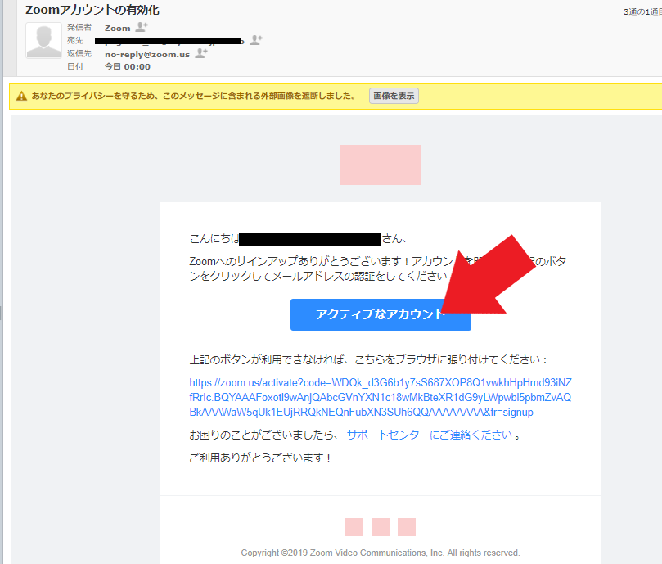Click the last blocked social icon in footer
The width and height of the screenshot is (662, 564).
407,527
